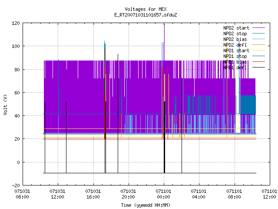The width and height of the screenshot is (278, 209).
Task: Click the yellow NPD1 start legend line
Action: 258,51
